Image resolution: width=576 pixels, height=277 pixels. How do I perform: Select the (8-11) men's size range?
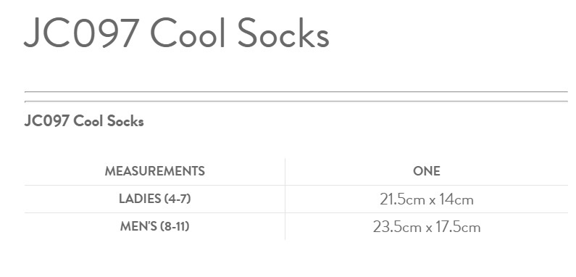pos(175,226)
